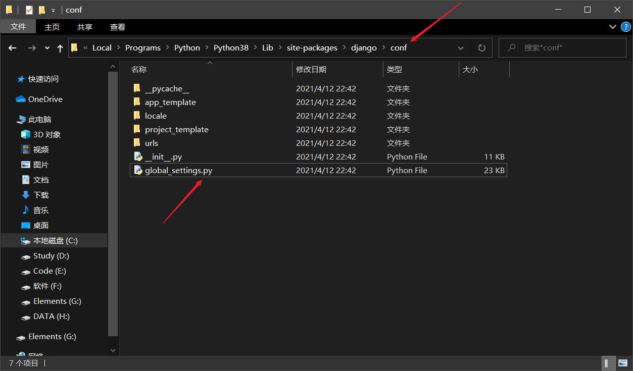Screen dimensions: 633x371
Task: Select the __init__.py file icon
Action: coord(137,156)
